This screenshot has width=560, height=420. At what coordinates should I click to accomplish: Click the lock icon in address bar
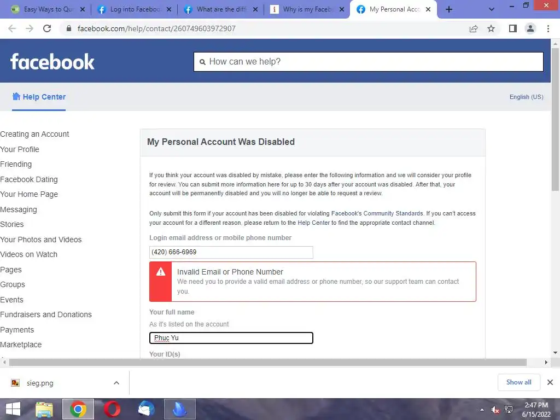[x=69, y=28]
